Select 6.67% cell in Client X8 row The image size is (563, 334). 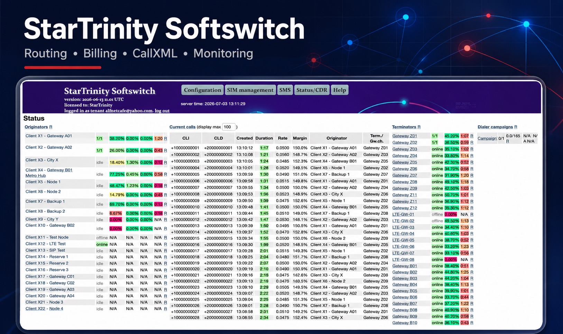(x=116, y=213)
